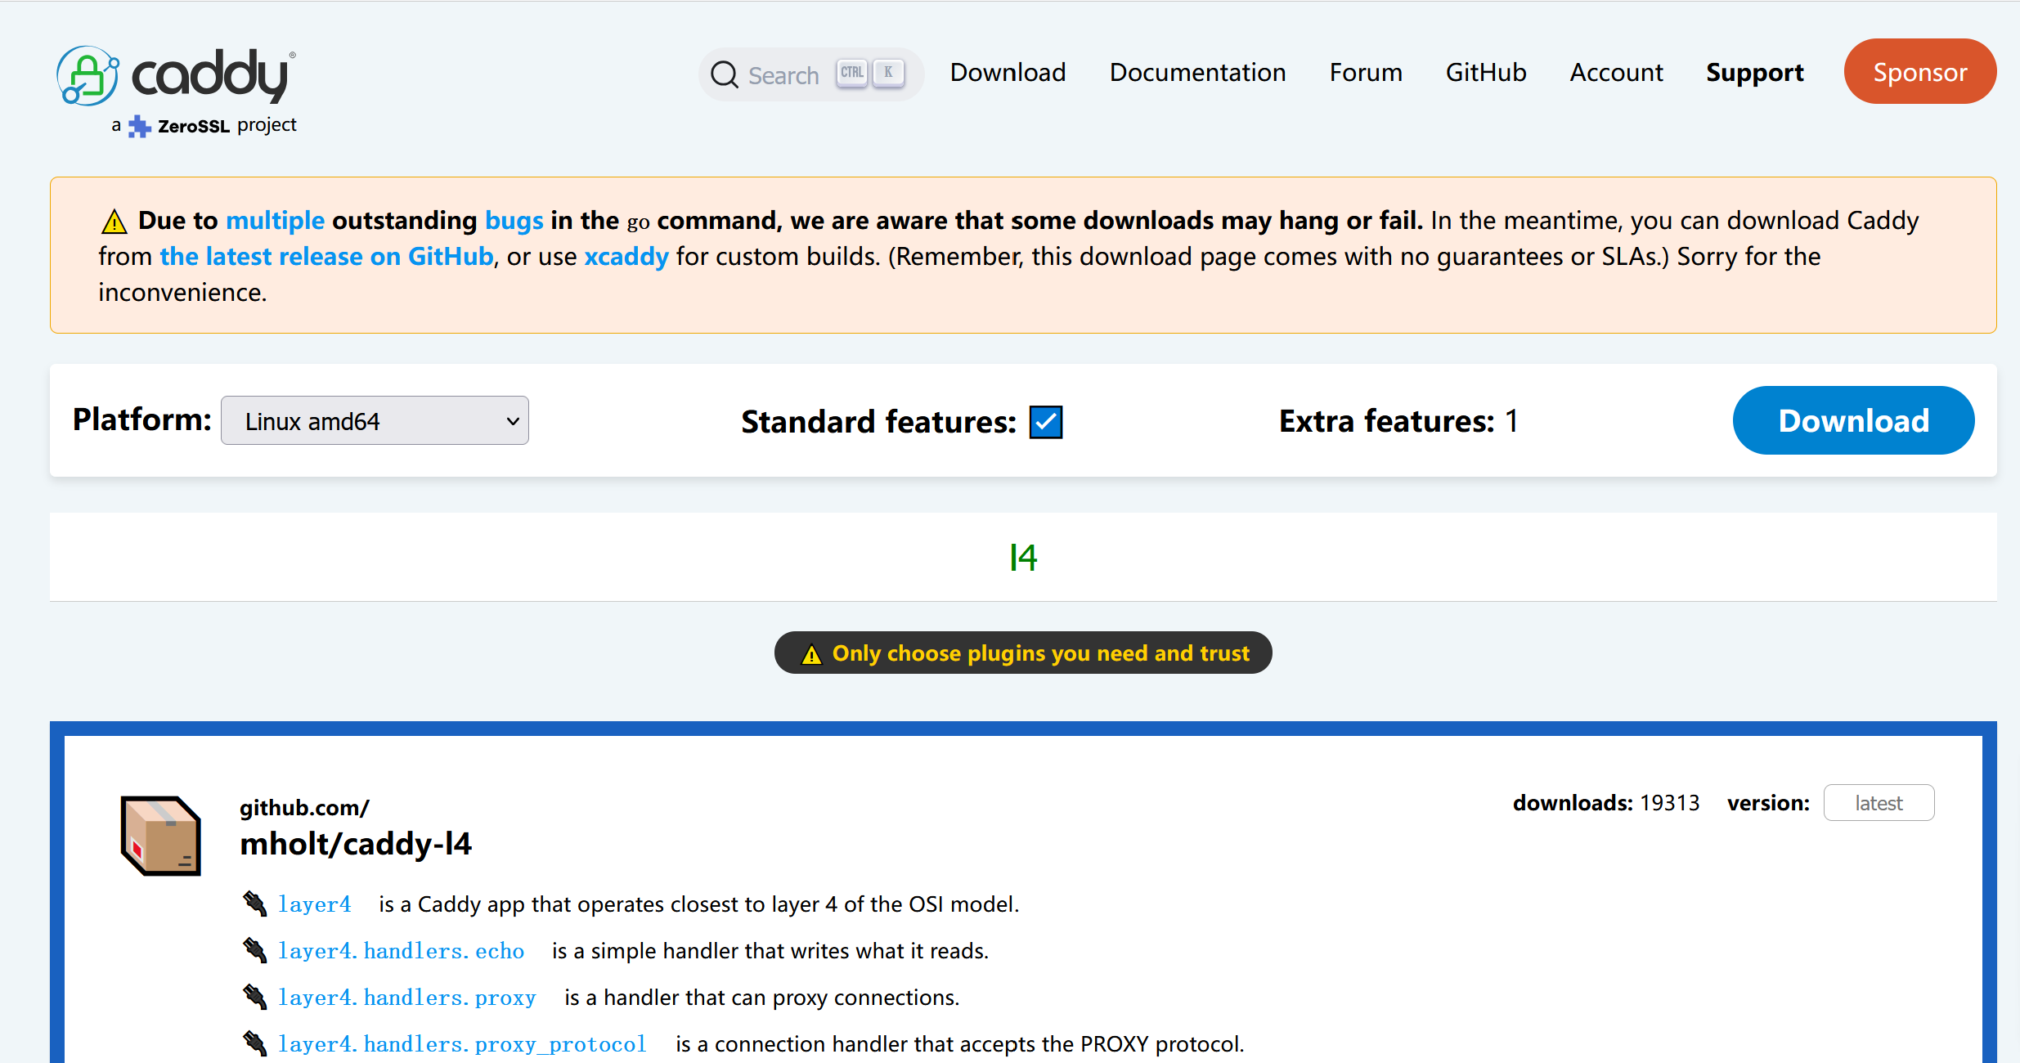Open the layer4.handlers.echo module link

coord(401,951)
